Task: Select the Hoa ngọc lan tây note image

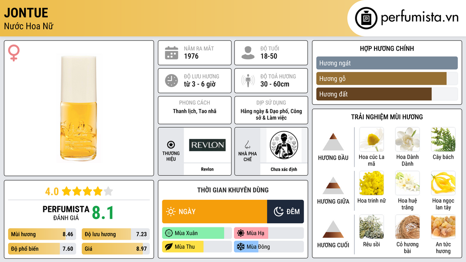Action: 443,183
